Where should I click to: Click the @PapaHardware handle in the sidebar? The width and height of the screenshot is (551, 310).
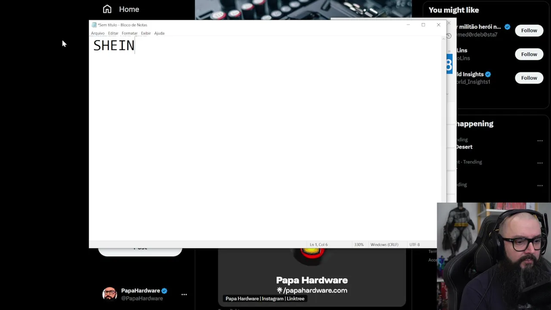[x=142, y=298]
